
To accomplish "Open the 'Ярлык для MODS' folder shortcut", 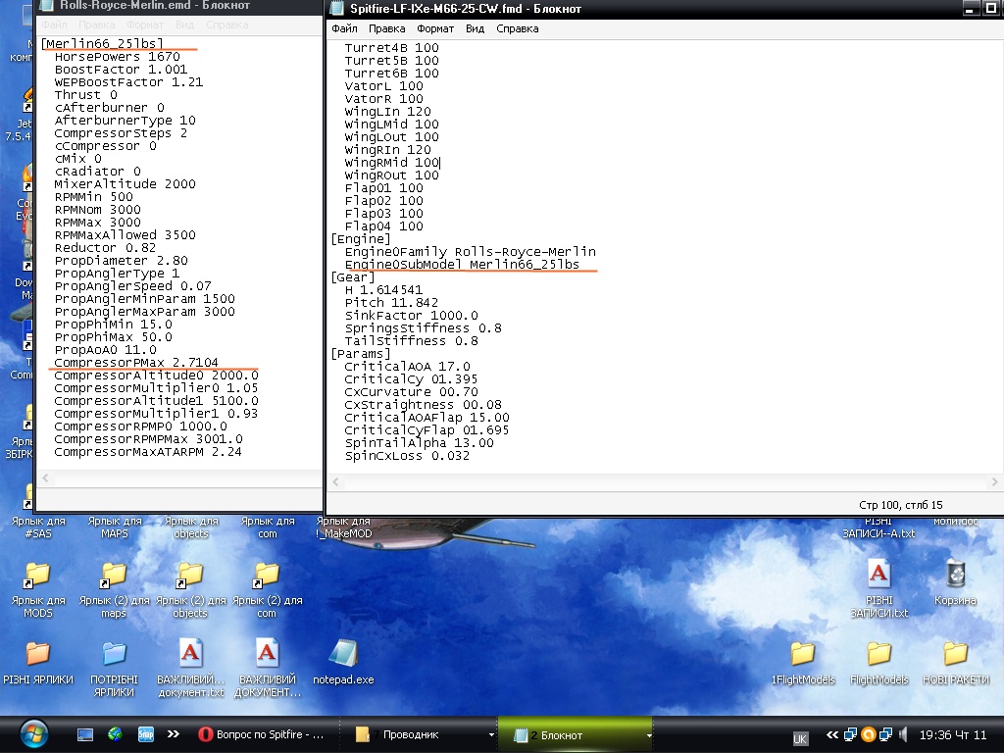I will [38, 589].
